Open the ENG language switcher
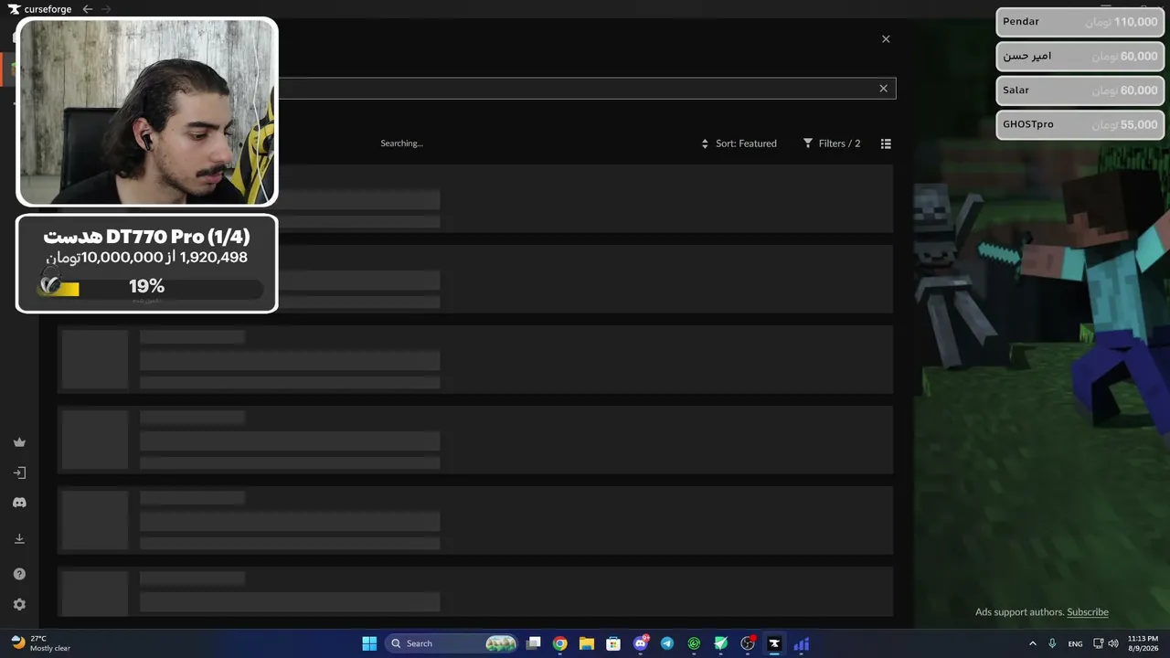Screen dimensions: 1170x658 [x=1076, y=643]
